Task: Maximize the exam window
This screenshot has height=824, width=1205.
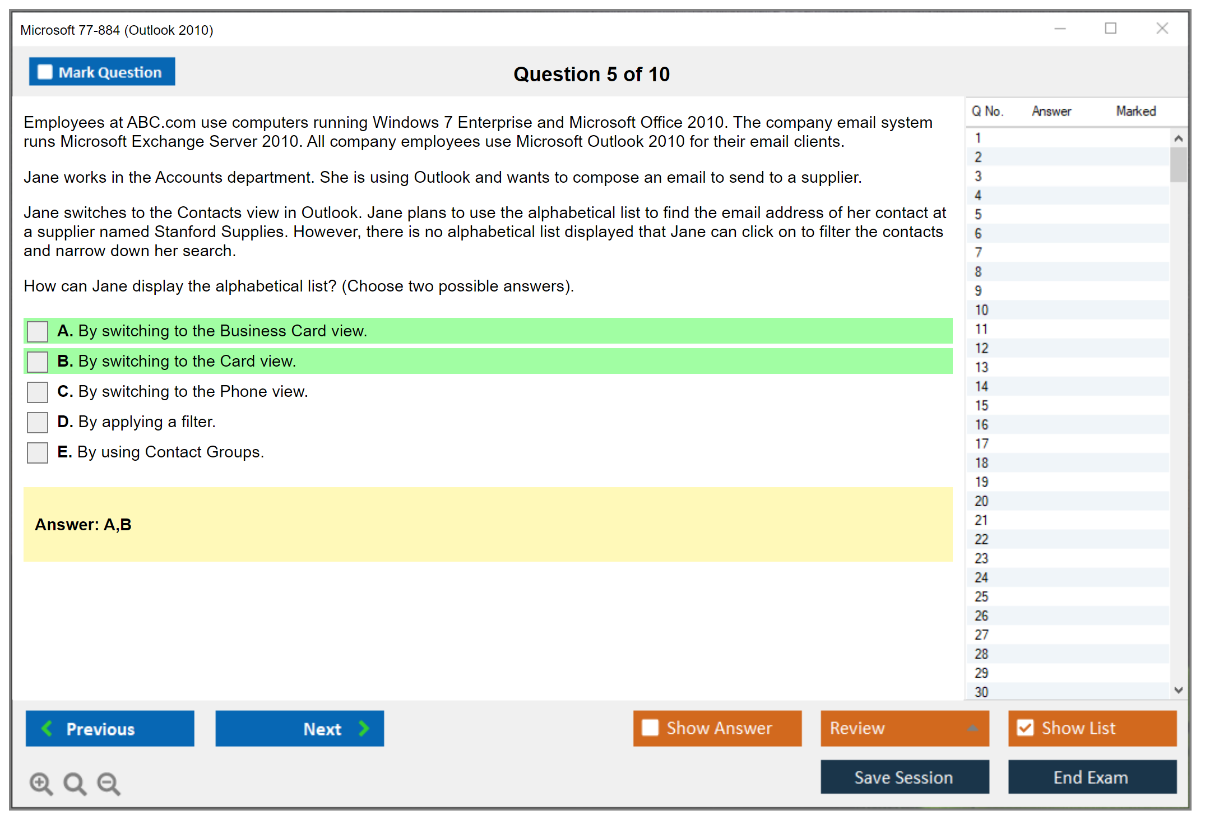Action: [1110, 29]
